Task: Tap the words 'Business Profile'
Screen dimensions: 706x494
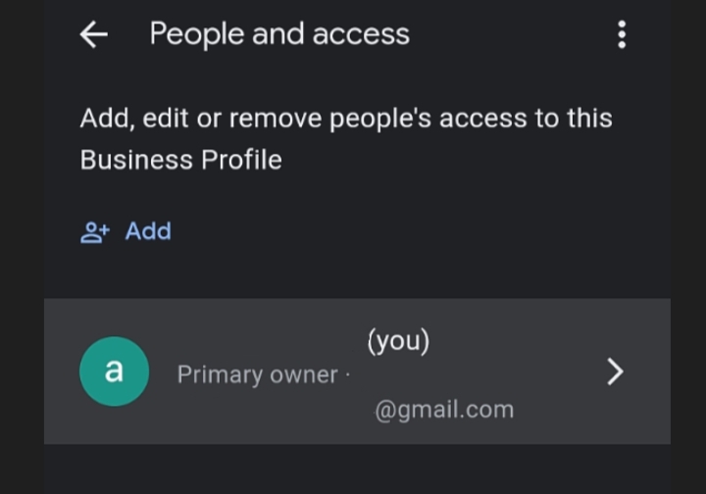Action: [x=181, y=160]
